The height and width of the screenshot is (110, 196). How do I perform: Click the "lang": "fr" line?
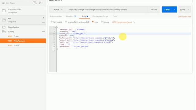(66, 44)
